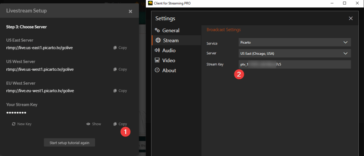Copy the US West Server URL
The width and height of the screenshot is (364, 156).
point(120,69)
